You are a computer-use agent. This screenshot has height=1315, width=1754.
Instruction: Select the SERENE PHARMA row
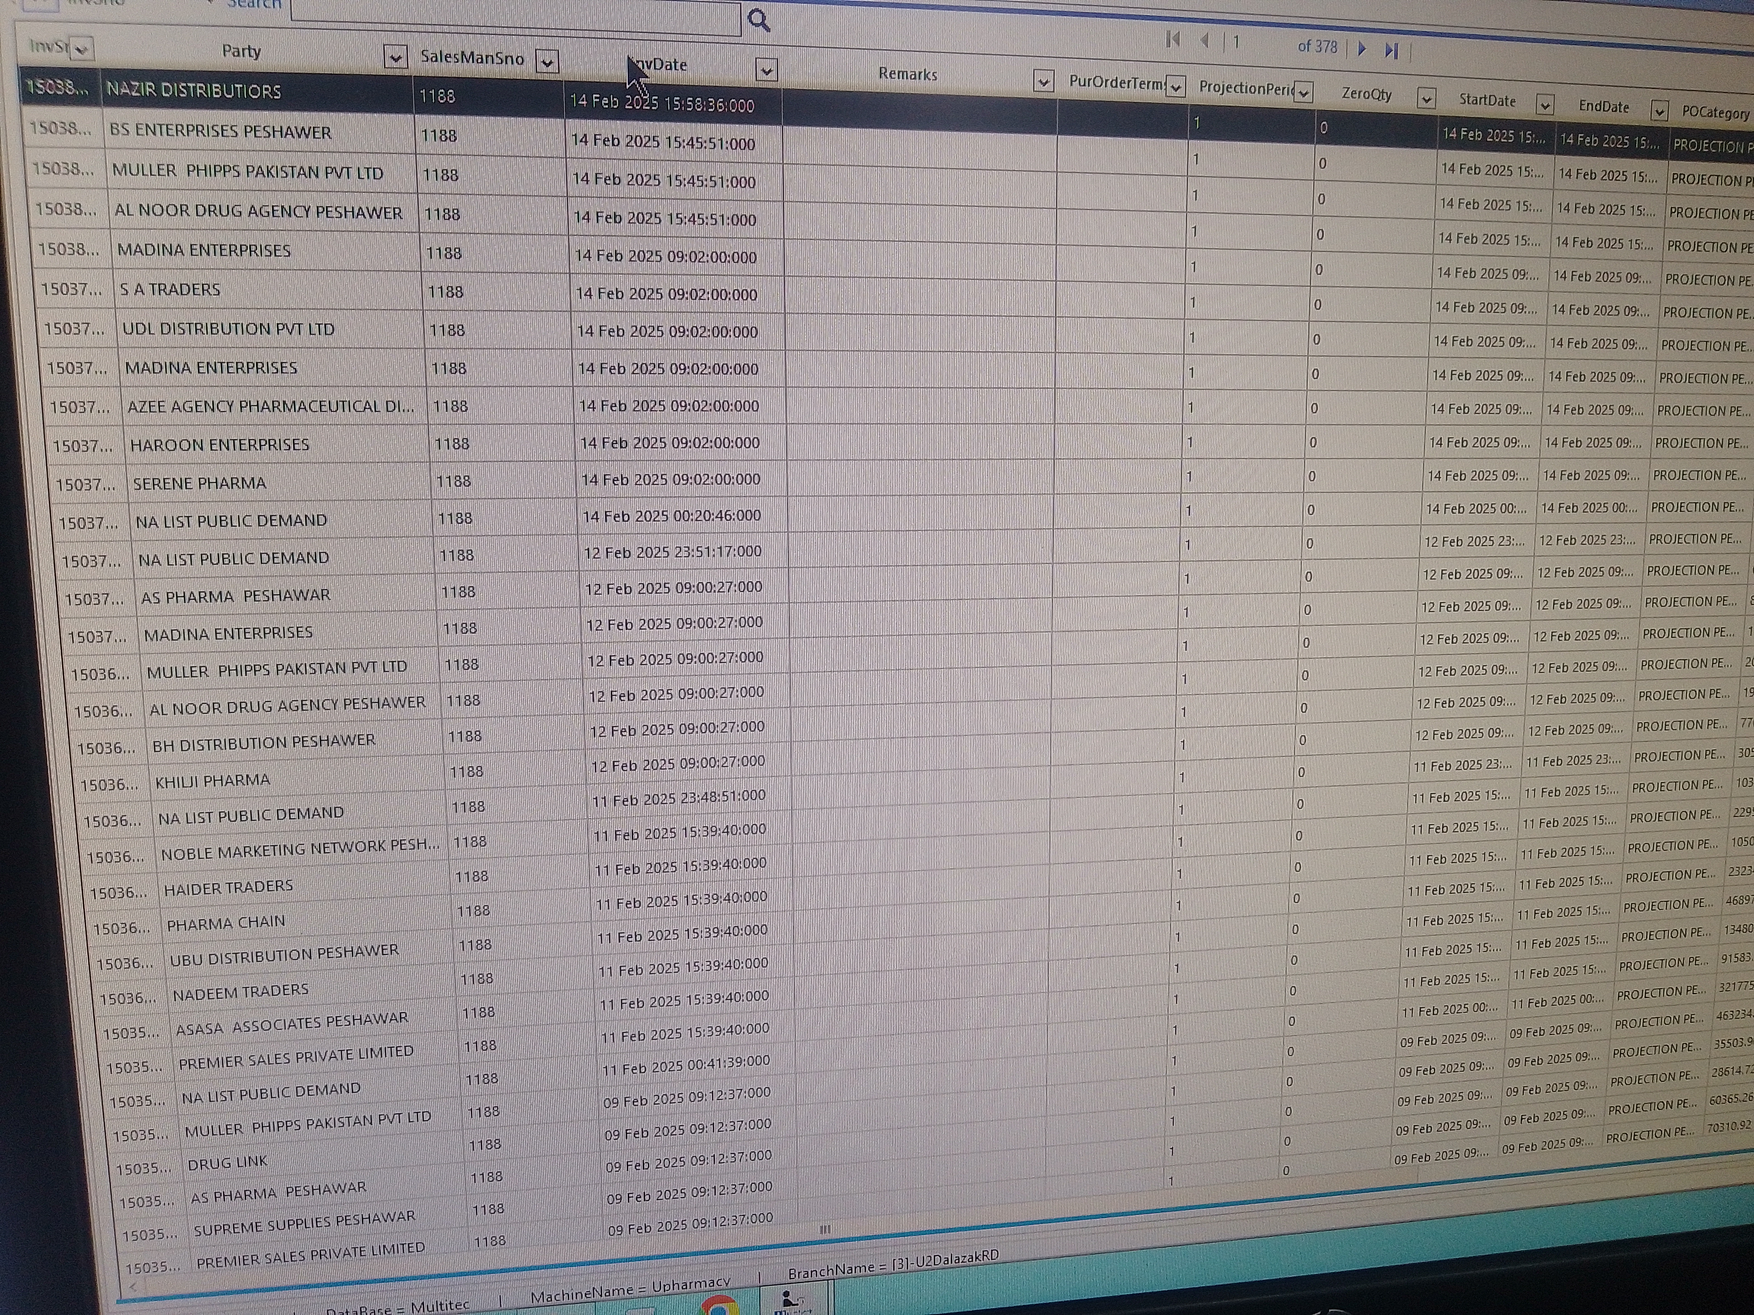(x=199, y=483)
